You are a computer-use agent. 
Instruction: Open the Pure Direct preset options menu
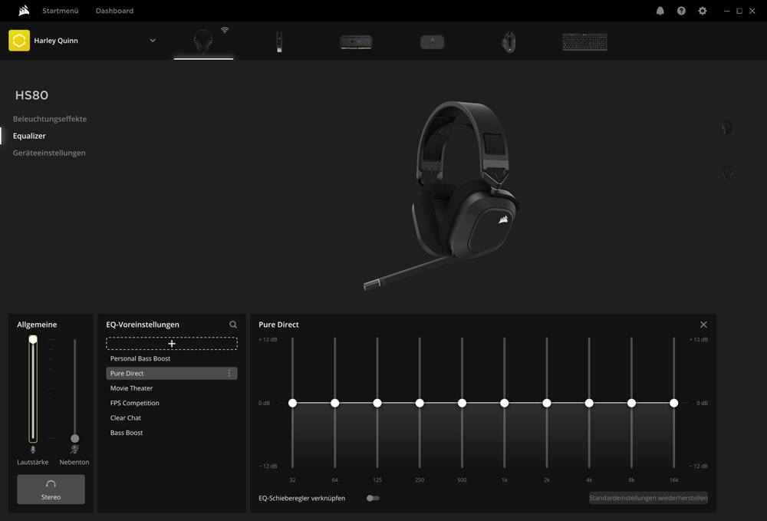(x=229, y=373)
